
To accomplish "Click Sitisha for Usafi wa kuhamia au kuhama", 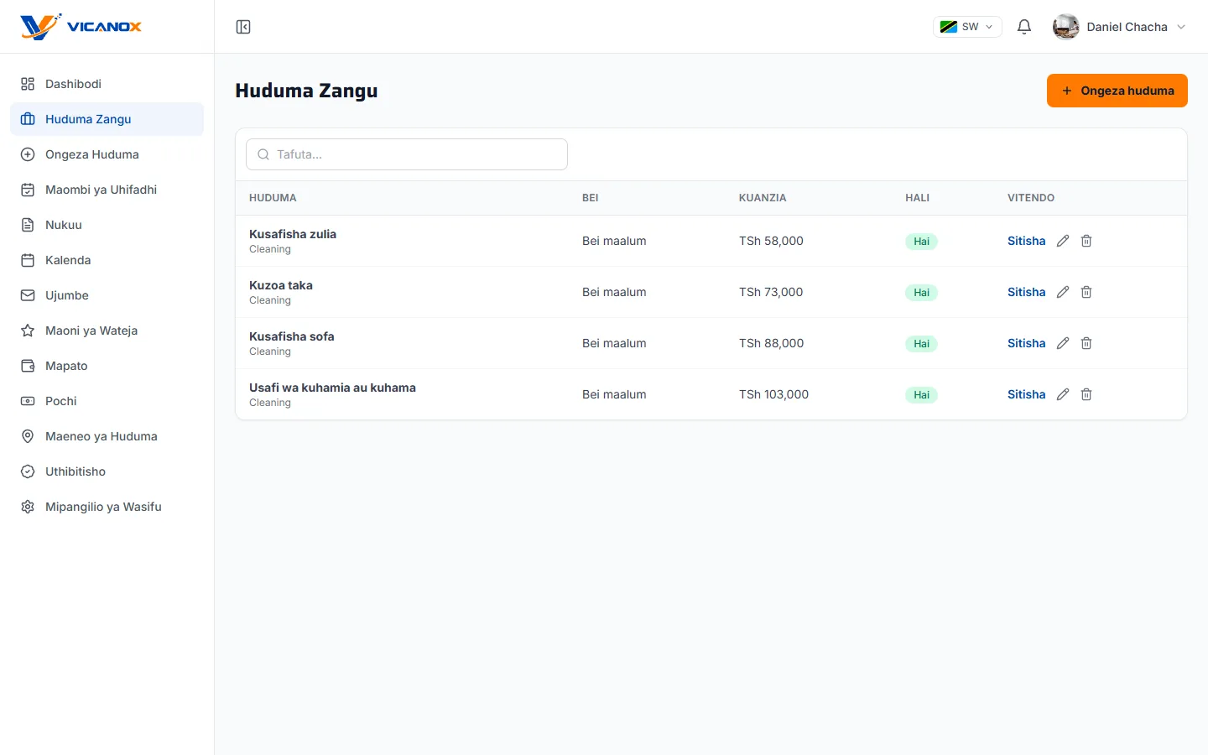I will (x=1026, y=394).
